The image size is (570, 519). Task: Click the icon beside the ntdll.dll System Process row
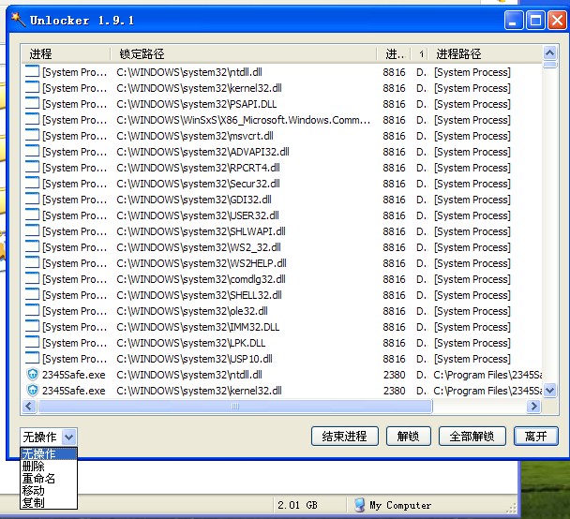click(32, 71)
